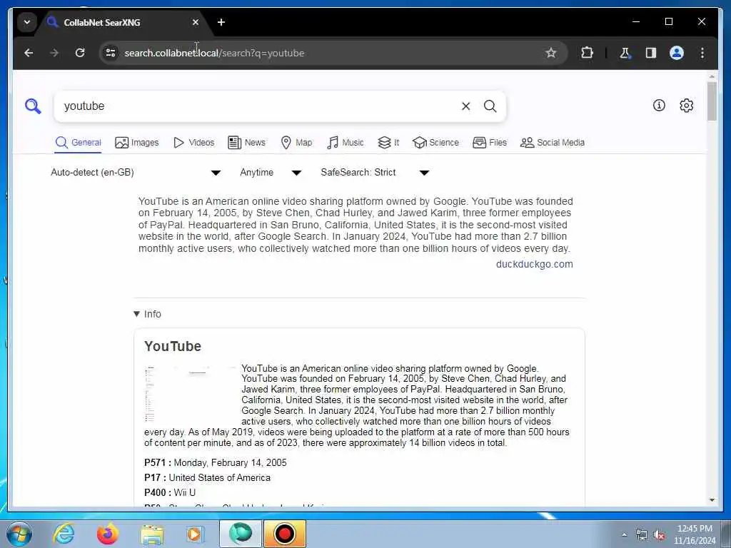The height and width of the screenshot is (548, 731).
Task: Launch Firefox from taskbar
Action: click(x=108, y=534)
